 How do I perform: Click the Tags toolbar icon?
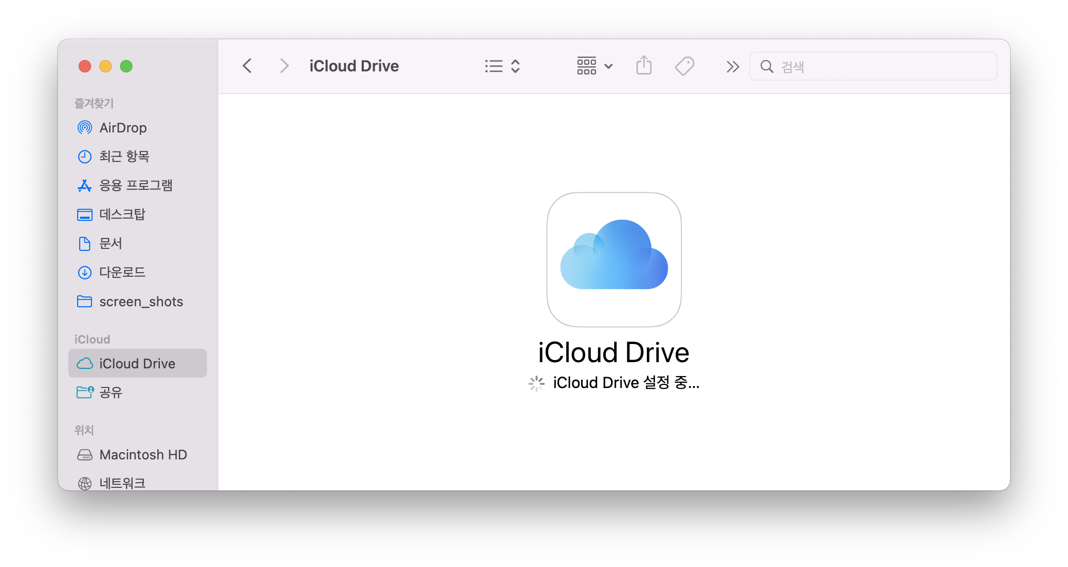(x=684, y=66)
